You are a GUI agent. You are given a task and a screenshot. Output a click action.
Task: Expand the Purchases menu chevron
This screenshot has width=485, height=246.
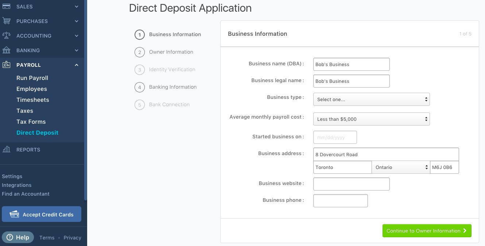[77, 21]
